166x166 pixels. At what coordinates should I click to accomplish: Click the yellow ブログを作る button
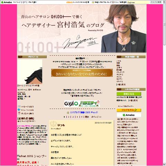[129, 110]
